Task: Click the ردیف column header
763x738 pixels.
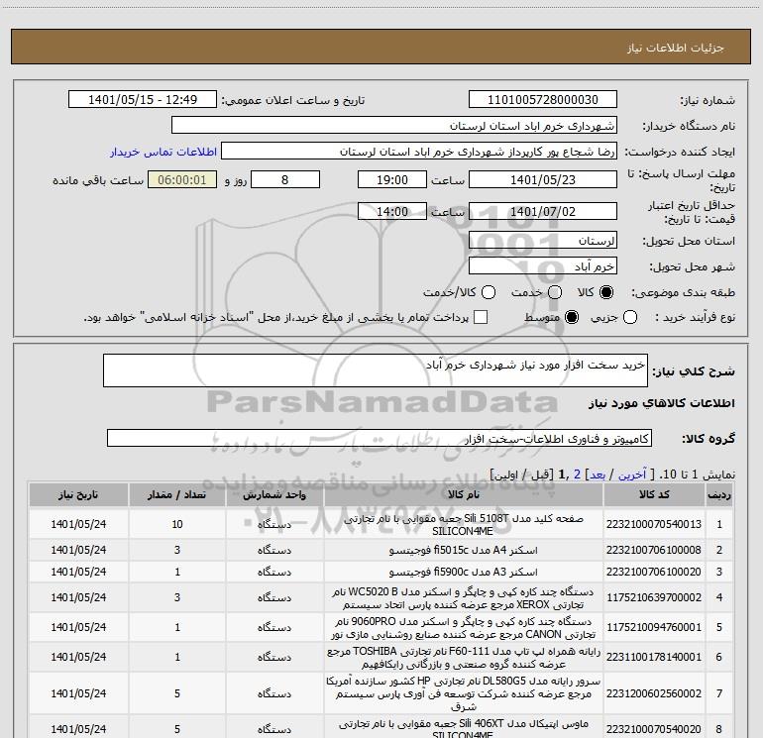Action: coord(719,494)
